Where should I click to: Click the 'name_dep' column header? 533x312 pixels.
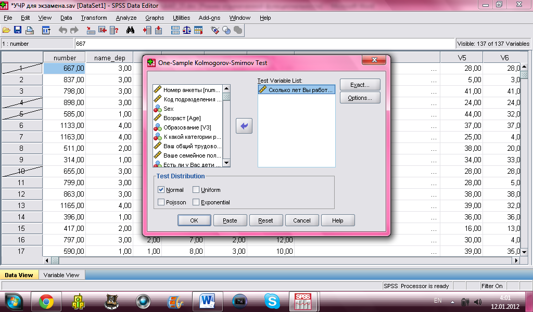109,58
